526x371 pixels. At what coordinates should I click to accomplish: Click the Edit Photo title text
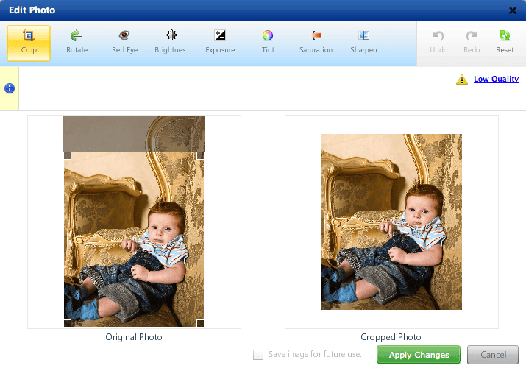pyautogui.click(x=32, y=10)
